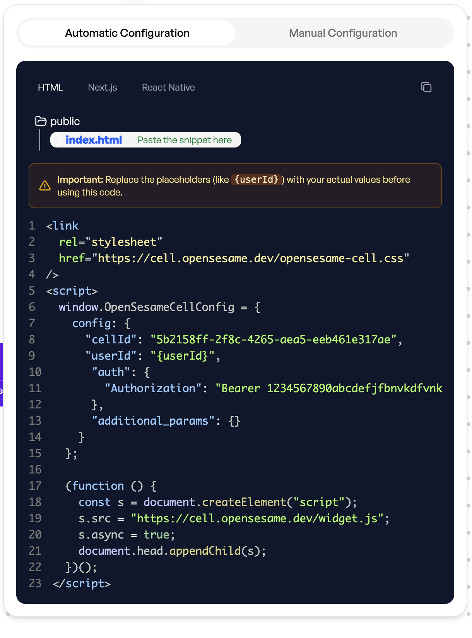Click the 'public' folder label
Viewport: 472px width, 638px height.
(65, 122)
